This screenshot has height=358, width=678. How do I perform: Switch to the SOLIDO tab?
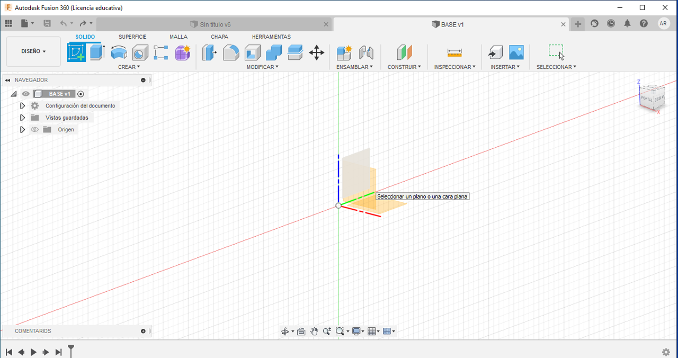(x=85, y=37)
